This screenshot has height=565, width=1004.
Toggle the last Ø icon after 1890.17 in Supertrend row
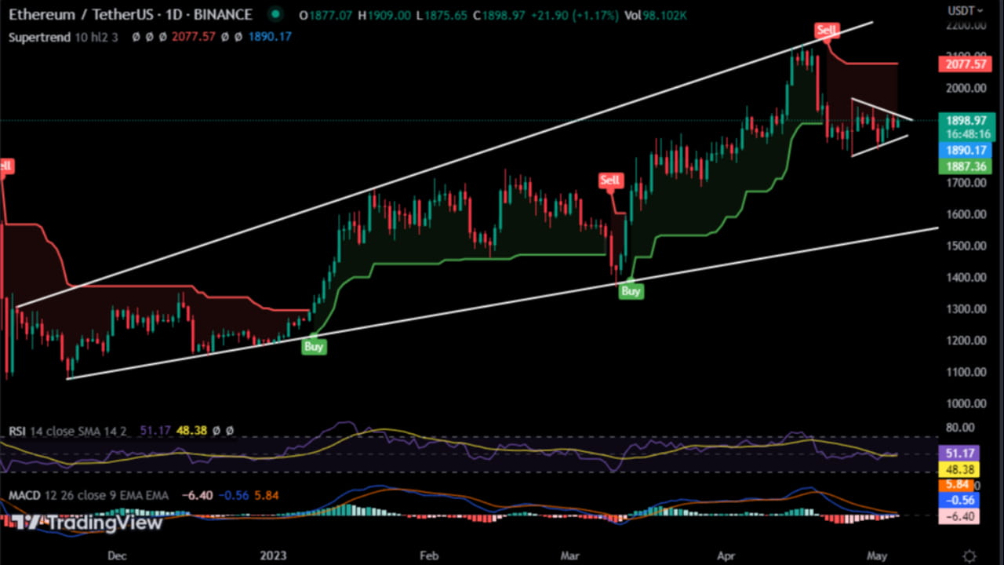(237, 38)
